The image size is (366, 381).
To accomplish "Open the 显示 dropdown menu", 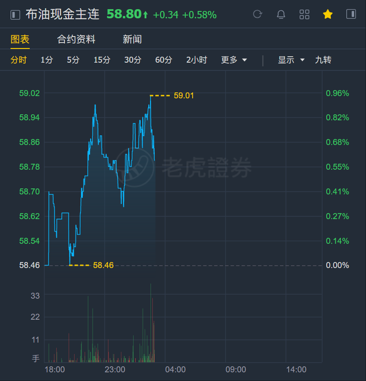I will [291, 60].
